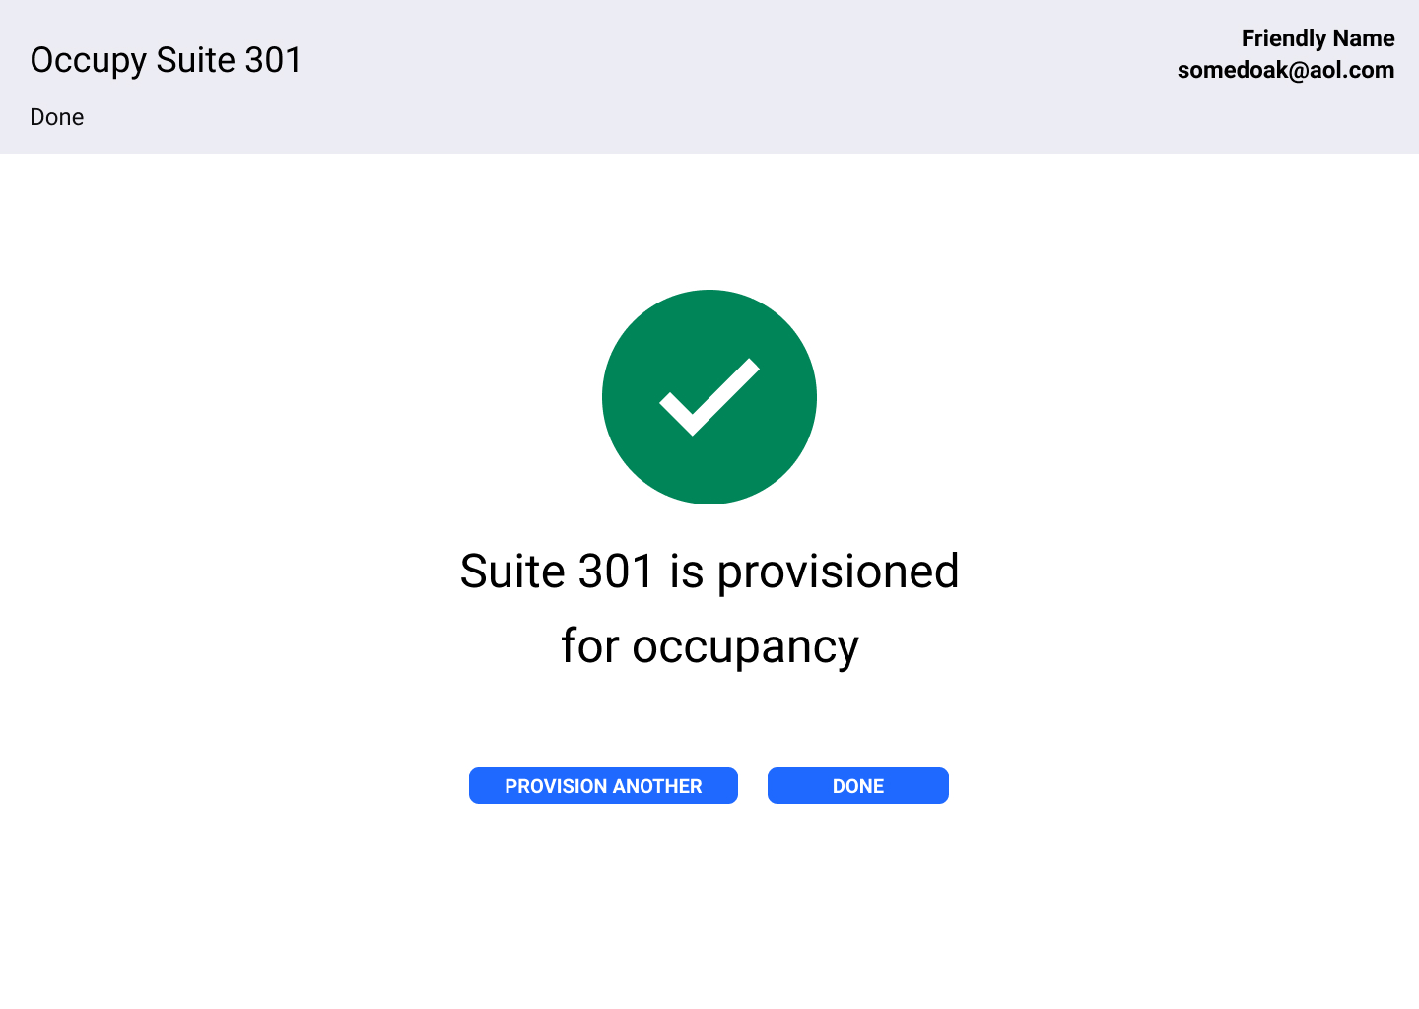This screenshot has width=1419, height=1009.
Task: Click the 'Suite 301 is provisioned' message
Action: [709, 572]
